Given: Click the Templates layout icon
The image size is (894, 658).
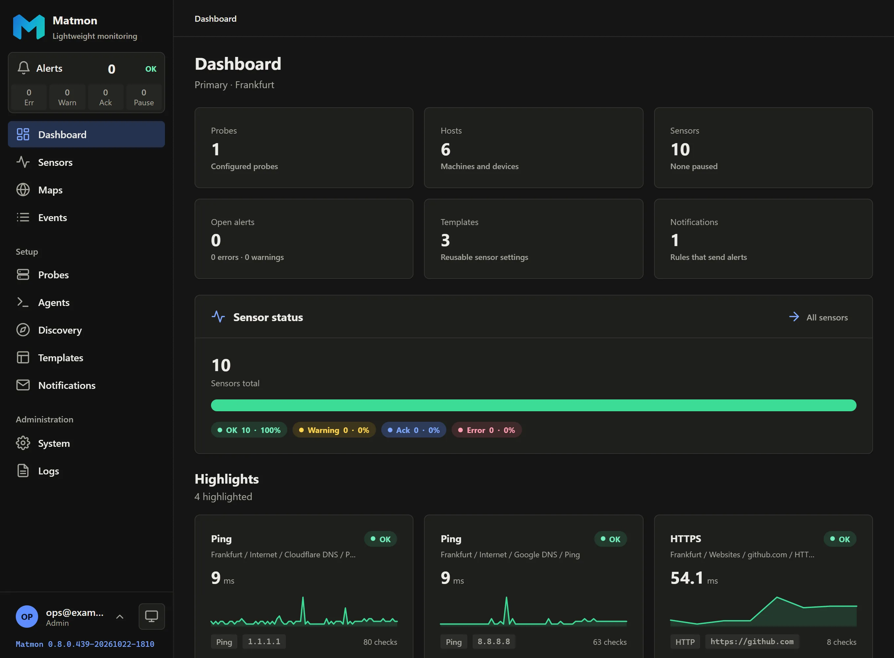Looking at the screenshot, I should pyautogui.click(x=23, y=357).
